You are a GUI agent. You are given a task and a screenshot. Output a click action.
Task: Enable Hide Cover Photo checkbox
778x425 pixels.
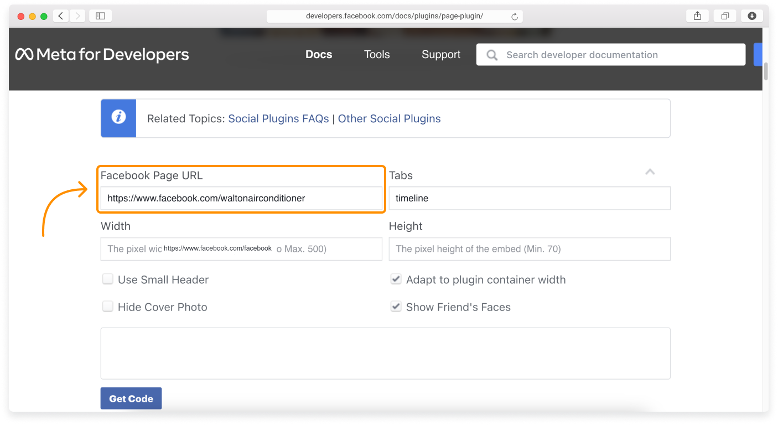point(107,306)
